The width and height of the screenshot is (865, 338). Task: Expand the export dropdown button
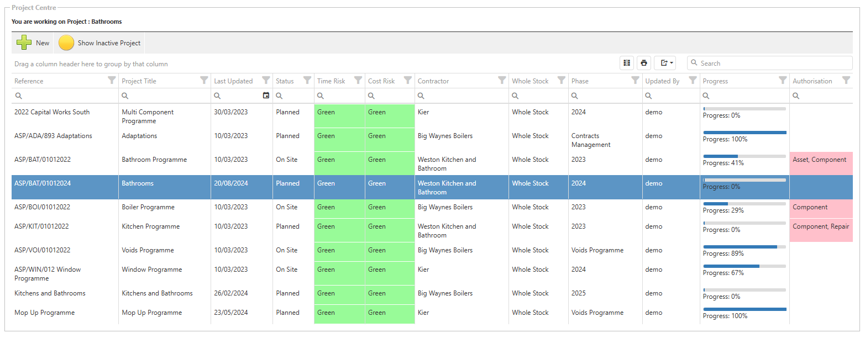(x=665, y=63)
